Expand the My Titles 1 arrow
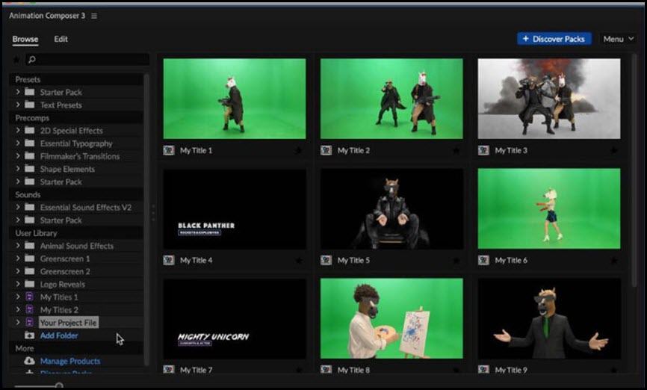Screen dimensions: 647x390 tap(18, 297)
